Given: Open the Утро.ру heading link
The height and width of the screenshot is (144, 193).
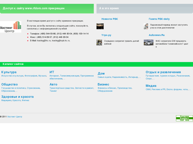Looking at the screenshot, I should point(106,35).
